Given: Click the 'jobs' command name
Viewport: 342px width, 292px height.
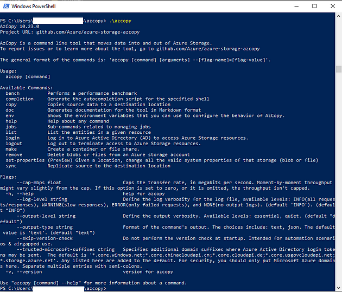Looking at the screenshot, I should [11, 127].
